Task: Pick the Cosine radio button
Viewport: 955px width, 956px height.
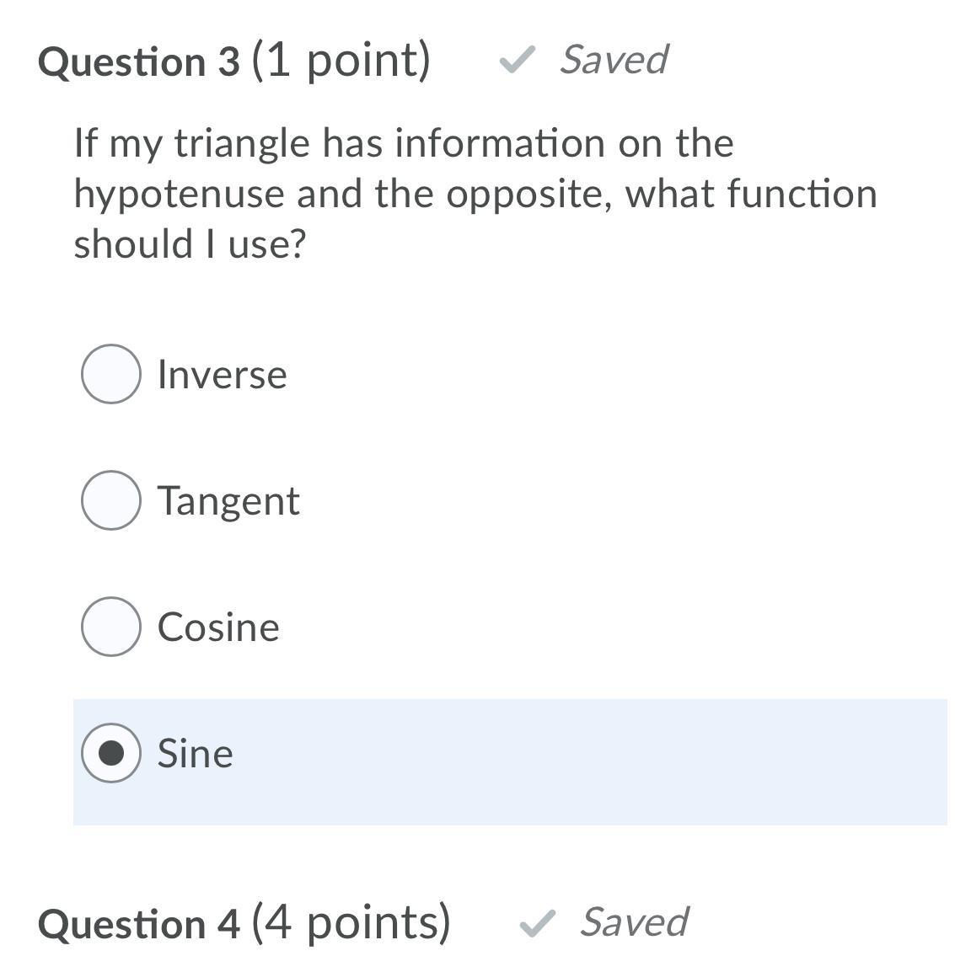Action: 110,627
